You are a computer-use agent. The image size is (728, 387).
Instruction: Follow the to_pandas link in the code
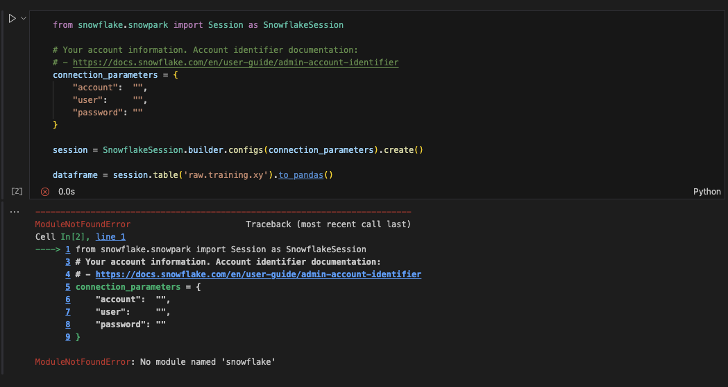pyautogui.click(x=301, y=175)
